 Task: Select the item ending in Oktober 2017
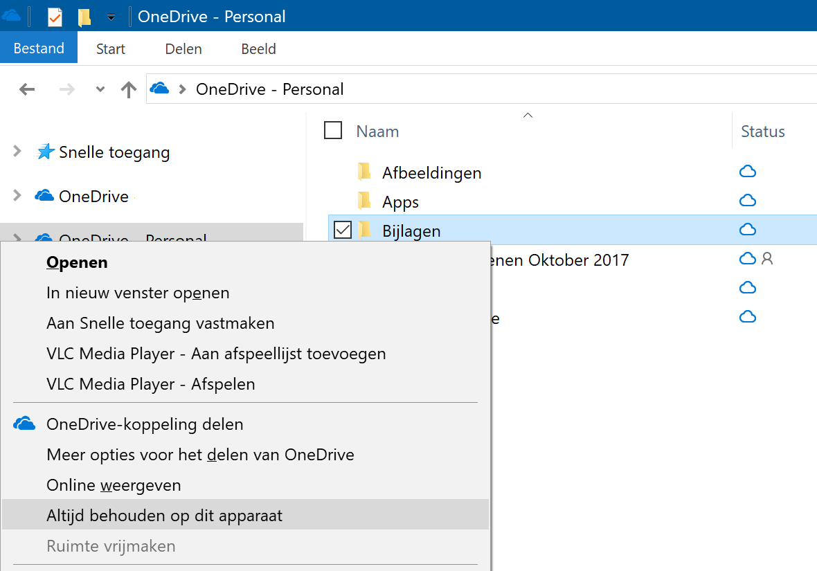pos(560,260)
